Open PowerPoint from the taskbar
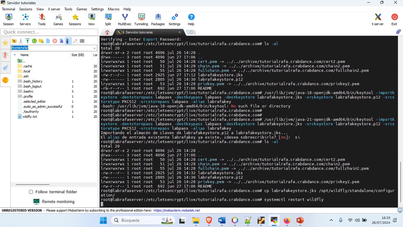403x227 pixels. (300, 220)
